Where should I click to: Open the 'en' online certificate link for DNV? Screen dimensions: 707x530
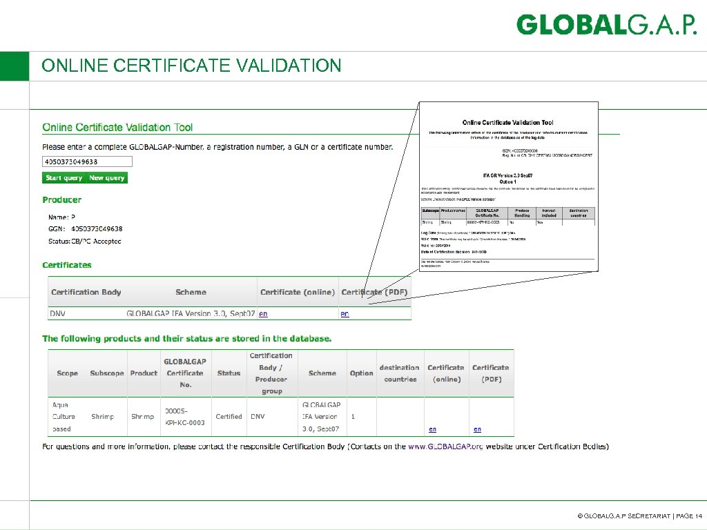pos(263,314)
